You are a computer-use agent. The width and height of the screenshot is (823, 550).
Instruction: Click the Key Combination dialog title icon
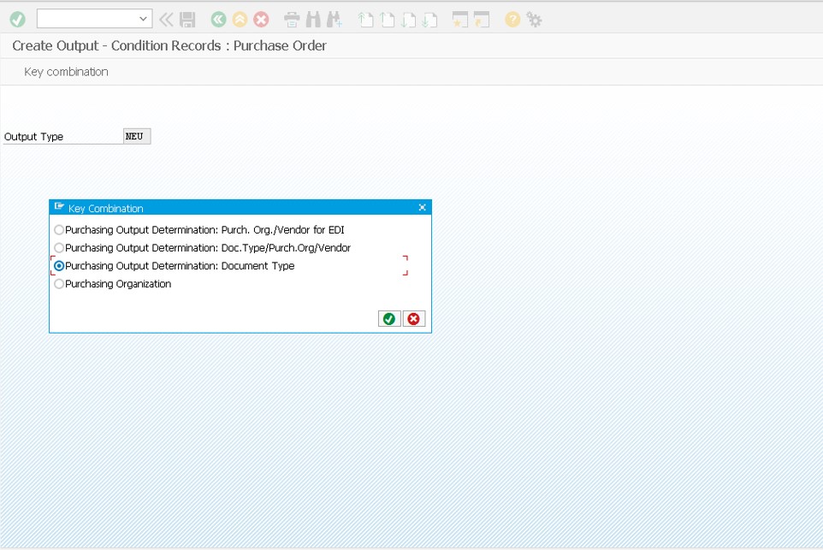[59, 207]
